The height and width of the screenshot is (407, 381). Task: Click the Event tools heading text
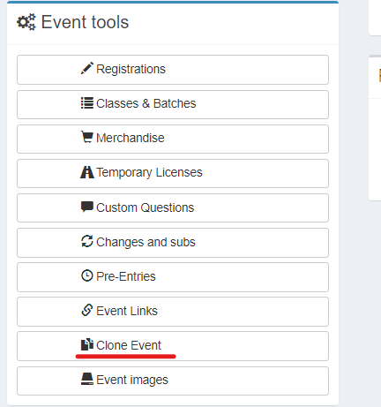(x=85, y=22)
